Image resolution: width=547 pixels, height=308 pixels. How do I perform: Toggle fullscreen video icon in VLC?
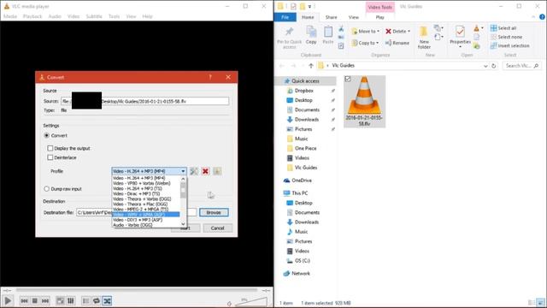point(61,300)
